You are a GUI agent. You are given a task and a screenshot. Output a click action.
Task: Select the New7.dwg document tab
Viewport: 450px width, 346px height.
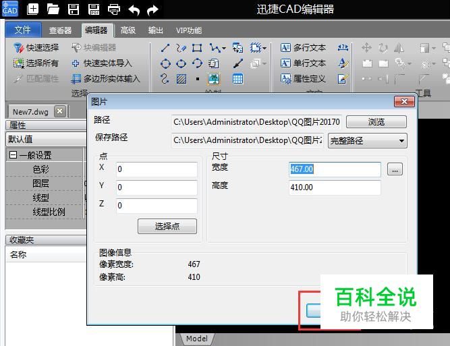pos(30,112)
